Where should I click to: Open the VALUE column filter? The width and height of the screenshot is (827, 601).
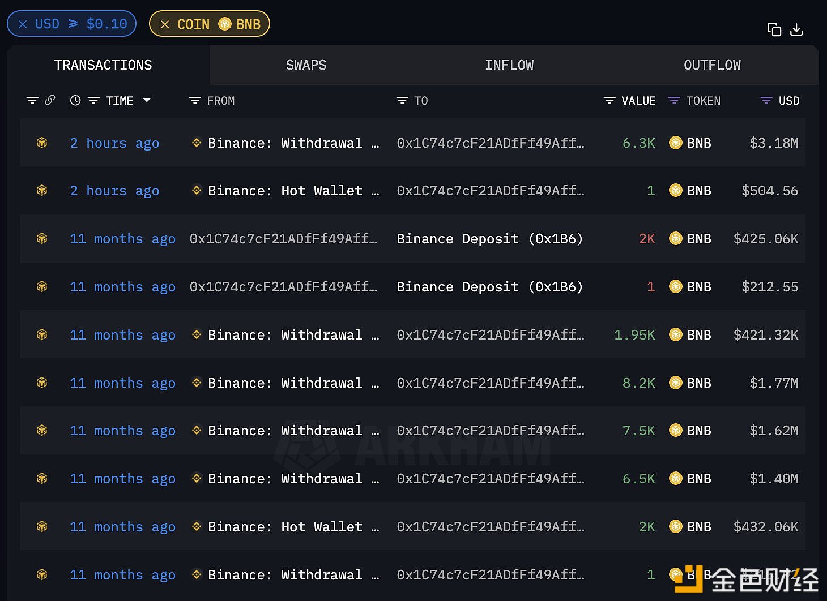[x=609, y=101]
